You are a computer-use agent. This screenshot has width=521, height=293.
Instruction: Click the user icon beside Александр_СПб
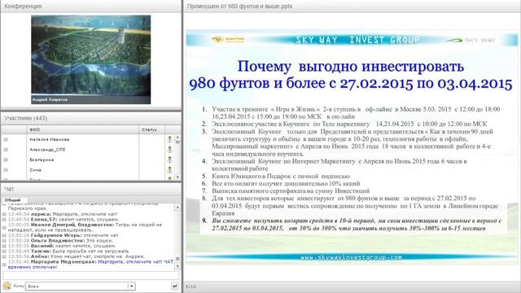pyautogui.click(x=169, y=150)
